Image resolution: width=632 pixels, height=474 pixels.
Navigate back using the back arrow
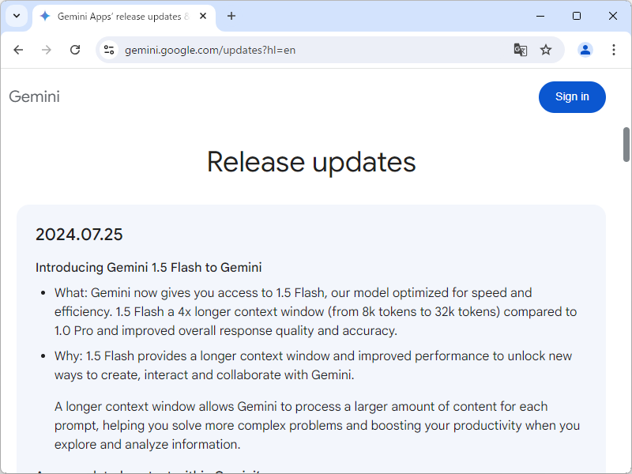pos(18,50)
